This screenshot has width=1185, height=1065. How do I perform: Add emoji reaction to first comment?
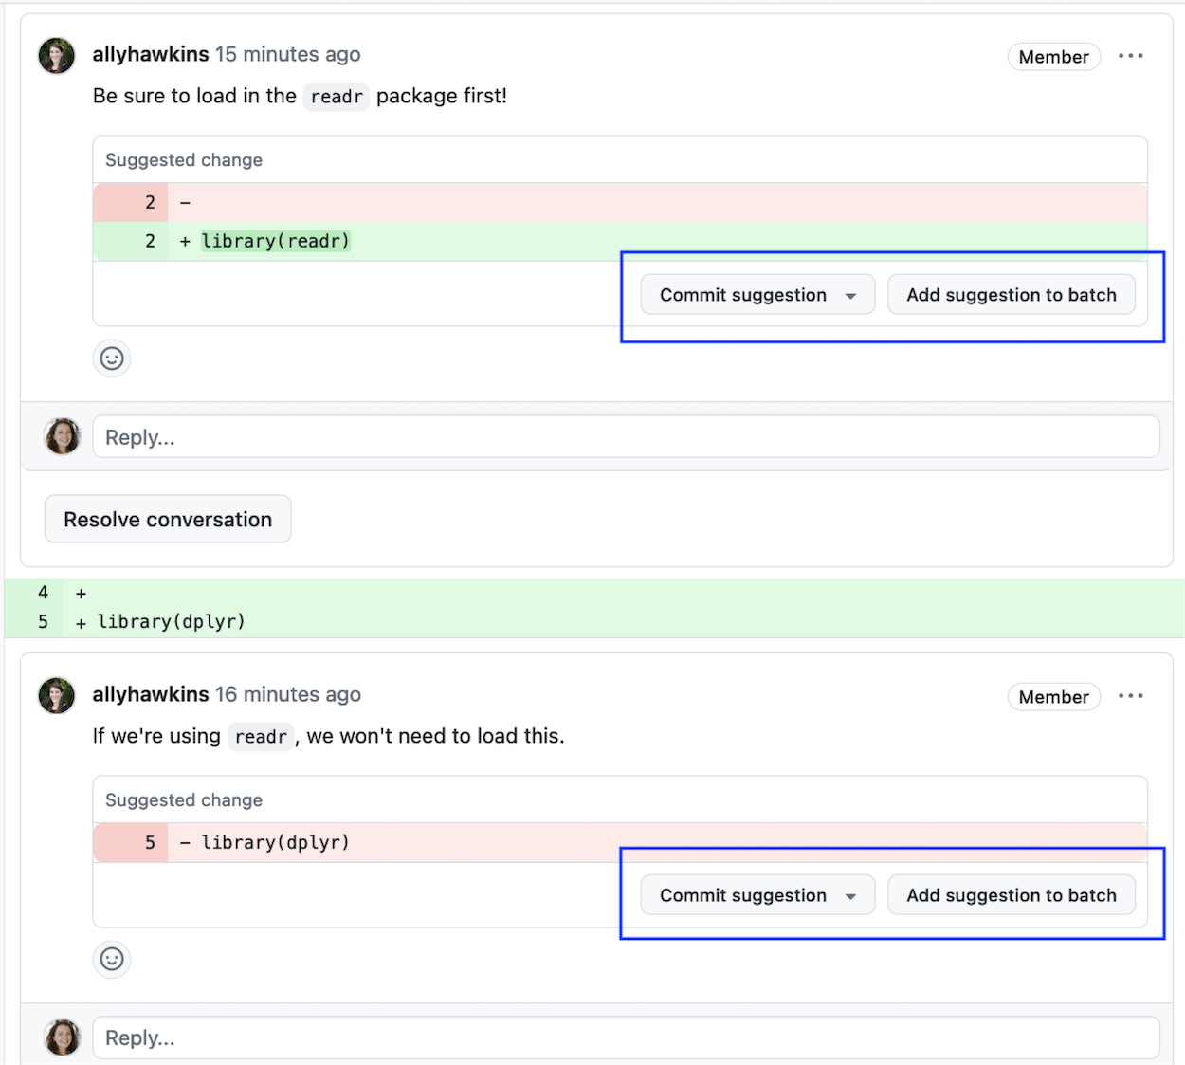112,358
